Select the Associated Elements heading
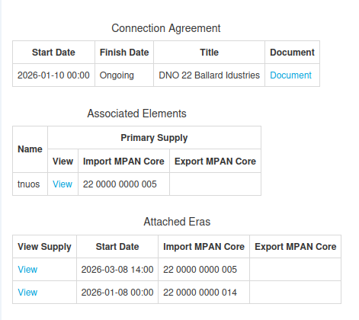359x320 pixels. (136, 114)
